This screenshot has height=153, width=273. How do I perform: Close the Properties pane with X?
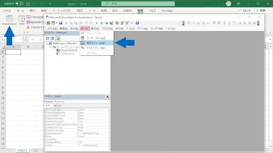[107, 97]
